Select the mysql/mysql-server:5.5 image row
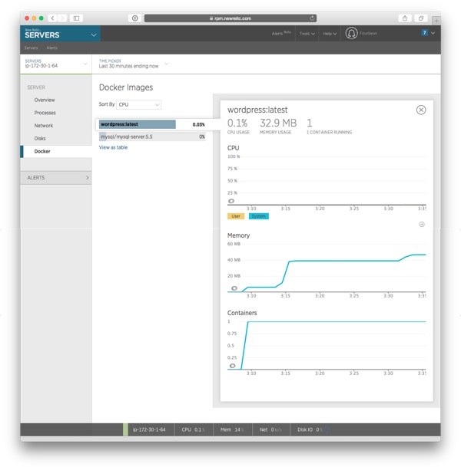The width and height of the screenshot is (461, 467). point(152,136)
